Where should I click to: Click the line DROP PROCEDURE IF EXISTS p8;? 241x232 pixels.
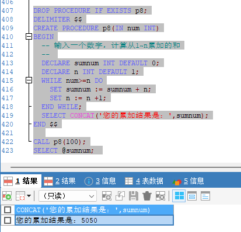90,10
